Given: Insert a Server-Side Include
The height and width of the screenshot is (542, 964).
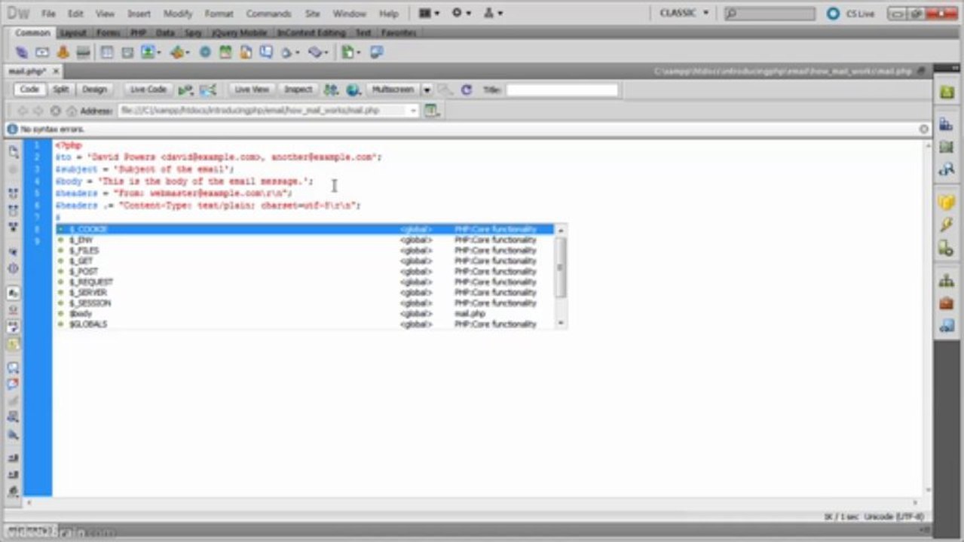Looking at the screenshot, I should (246, 52).
